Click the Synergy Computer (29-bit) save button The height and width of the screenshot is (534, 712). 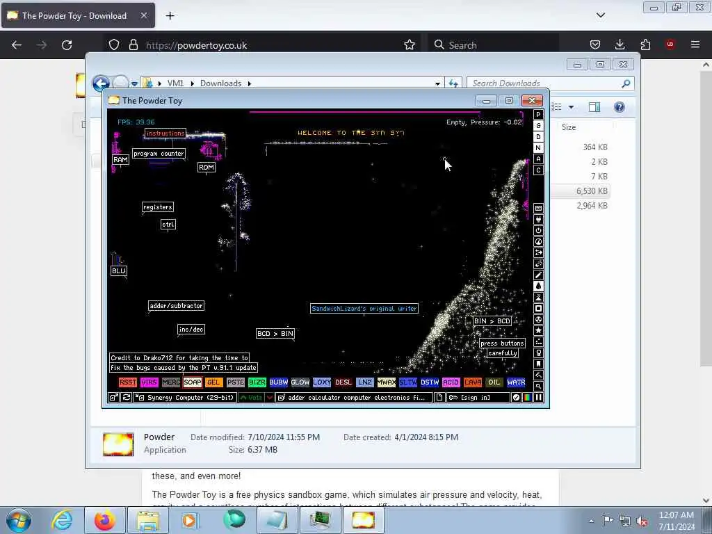(x=185, y=397)
